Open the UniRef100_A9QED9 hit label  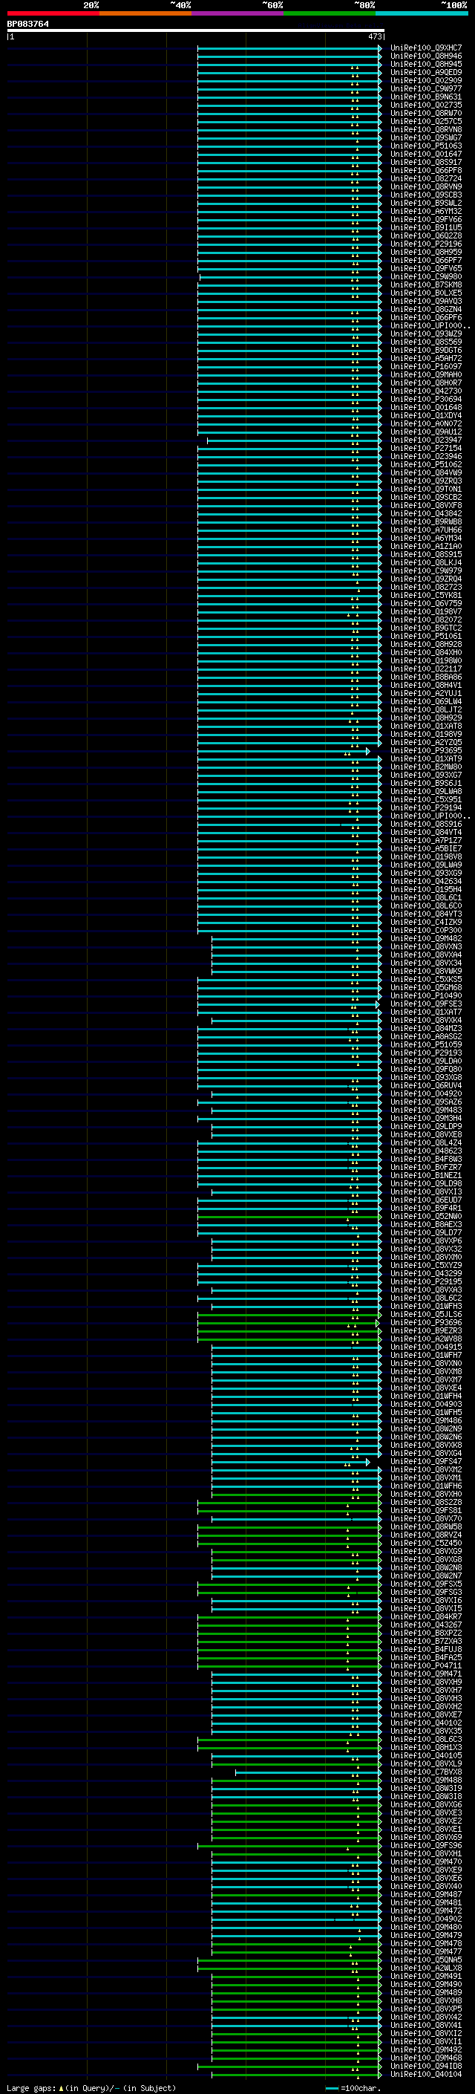coord(426,72)
